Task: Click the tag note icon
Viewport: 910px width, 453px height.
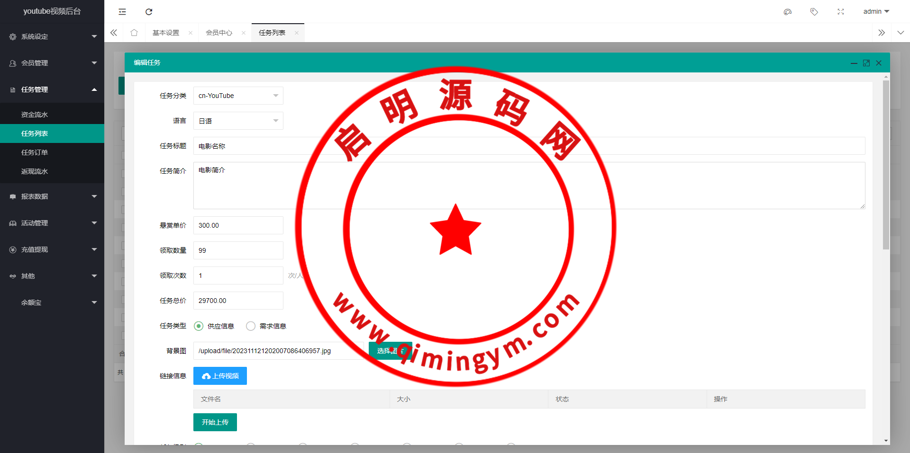Action: point(814,12)
